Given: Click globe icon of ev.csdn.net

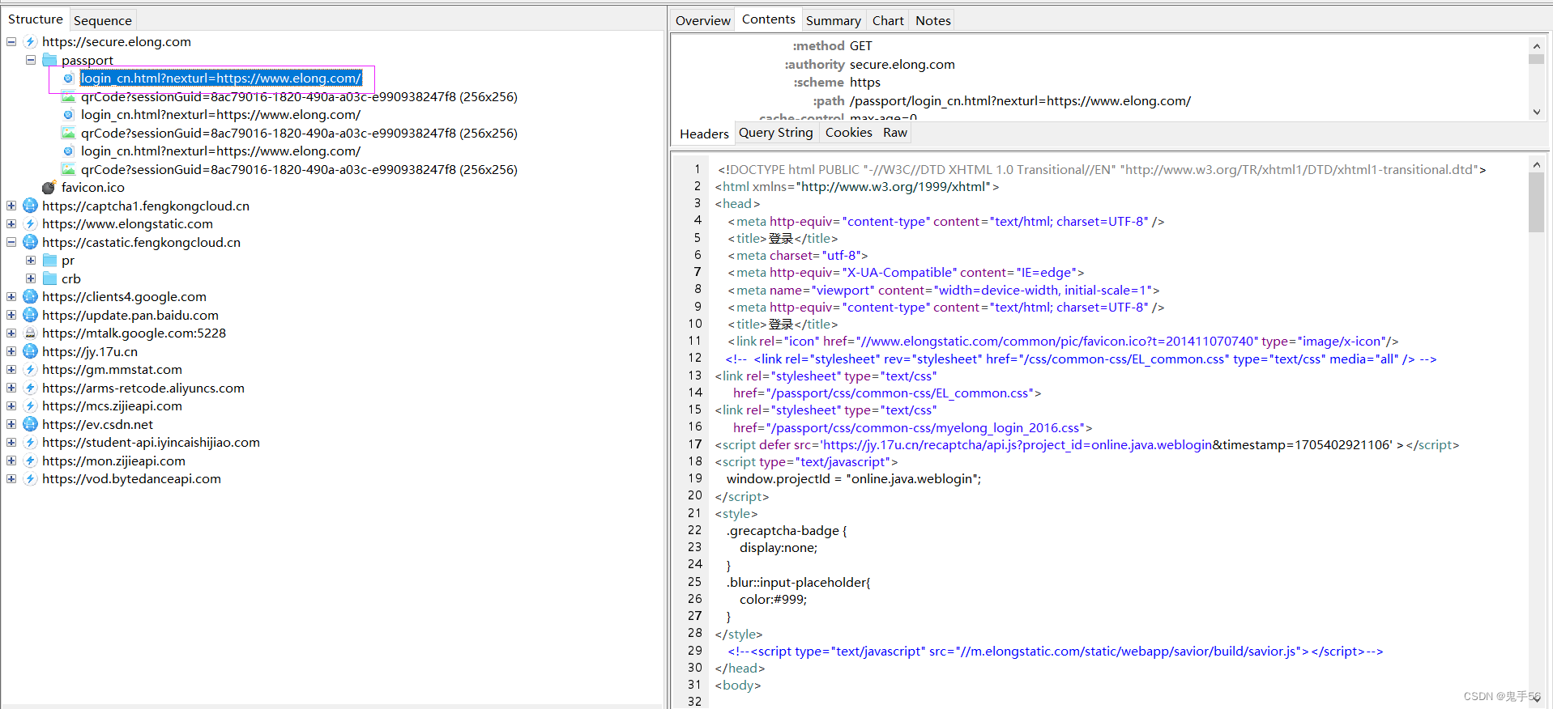Looking at the screenshot, I should (x=31, y=424).
